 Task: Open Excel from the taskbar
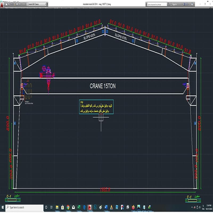(79, 207)
